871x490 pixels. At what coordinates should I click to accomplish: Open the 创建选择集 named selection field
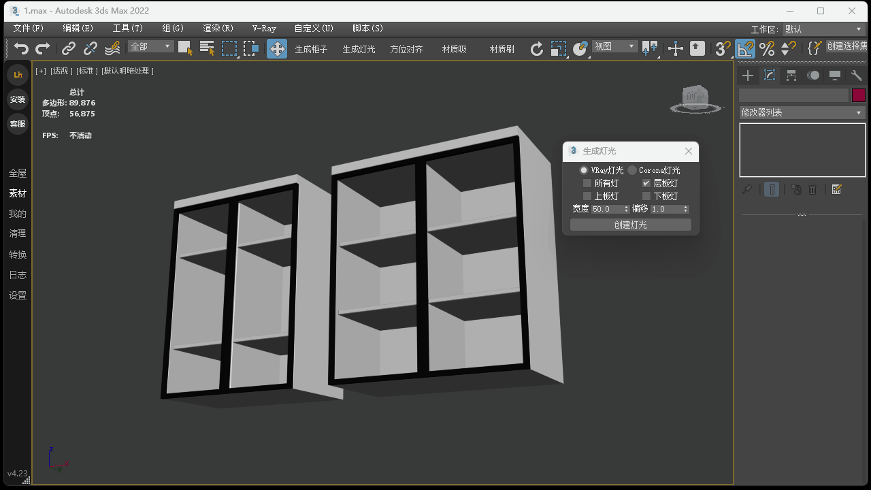coord(847,46)
